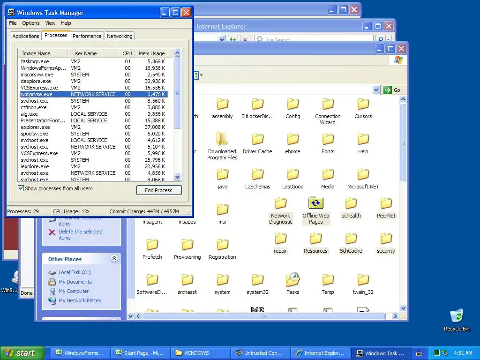Open the Fonts folder
Image resolution: width=480 pixels, height=360 pixels.
tap(328, 143)
